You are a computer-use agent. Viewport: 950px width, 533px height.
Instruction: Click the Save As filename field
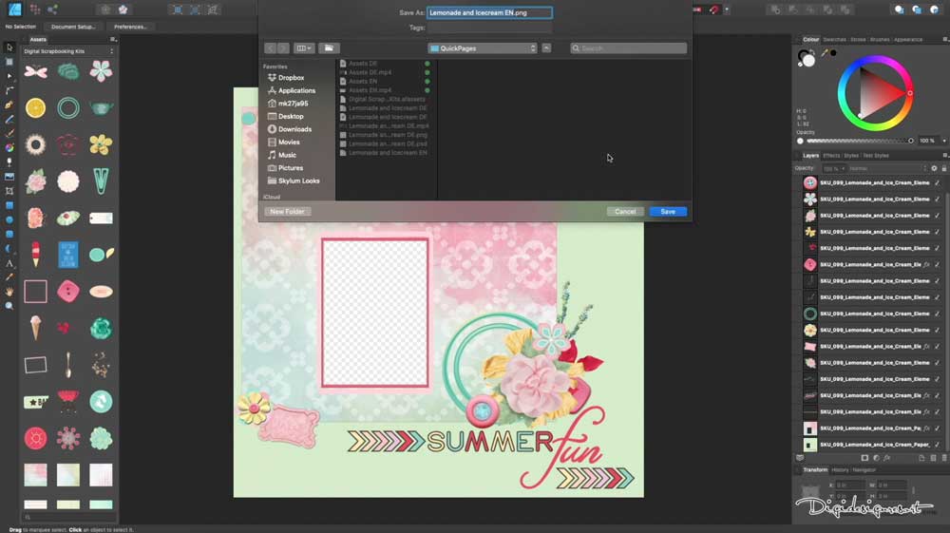(489, 12)
